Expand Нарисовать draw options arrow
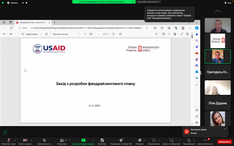This screenshot has width=234, height=146. 41,34
